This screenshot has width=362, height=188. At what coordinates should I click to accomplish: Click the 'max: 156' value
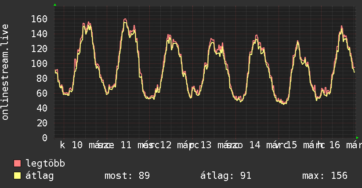[x=325, y=176]
